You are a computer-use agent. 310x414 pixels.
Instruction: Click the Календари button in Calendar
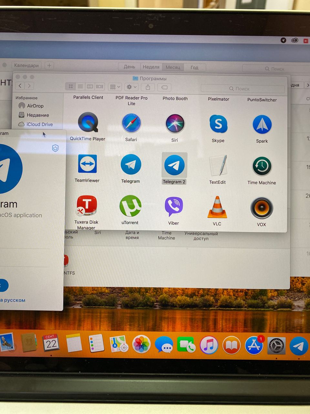(x=26, y=65)
